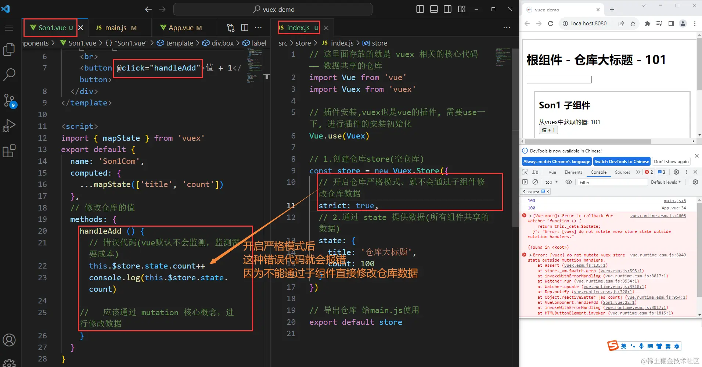Toggle Chrome side panel icon
This screenshot has height=367, width=702.
coord(671,24)
